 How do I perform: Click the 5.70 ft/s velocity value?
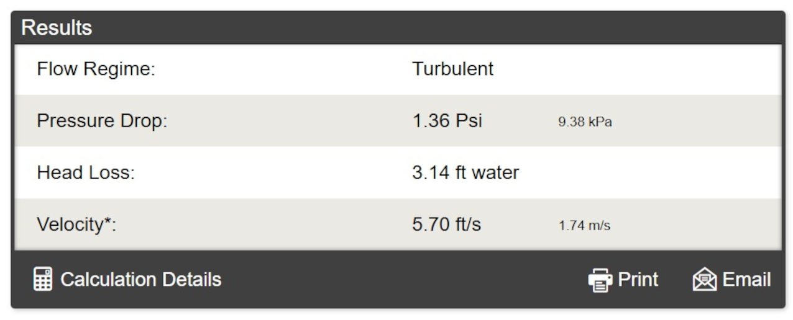tap(446, 224)
